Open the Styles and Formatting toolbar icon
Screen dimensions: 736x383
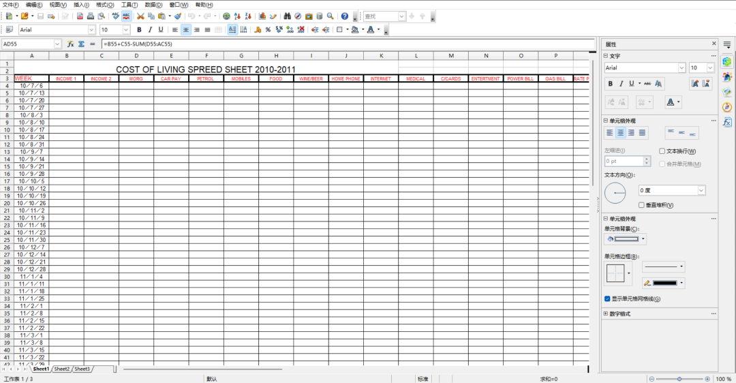(x=10, y=29)
